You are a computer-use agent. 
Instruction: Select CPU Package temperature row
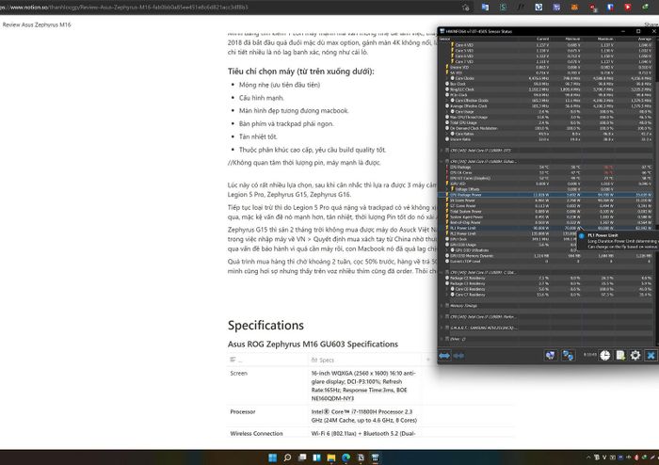(546, 168)
